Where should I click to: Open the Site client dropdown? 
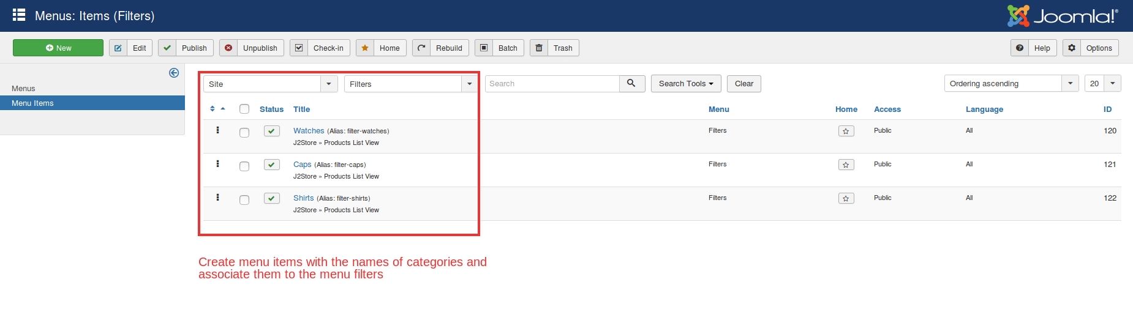pos(270,84)
